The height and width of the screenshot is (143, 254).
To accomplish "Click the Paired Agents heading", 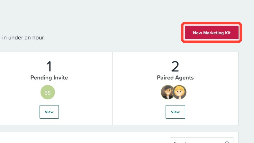I will coord(175,78).
